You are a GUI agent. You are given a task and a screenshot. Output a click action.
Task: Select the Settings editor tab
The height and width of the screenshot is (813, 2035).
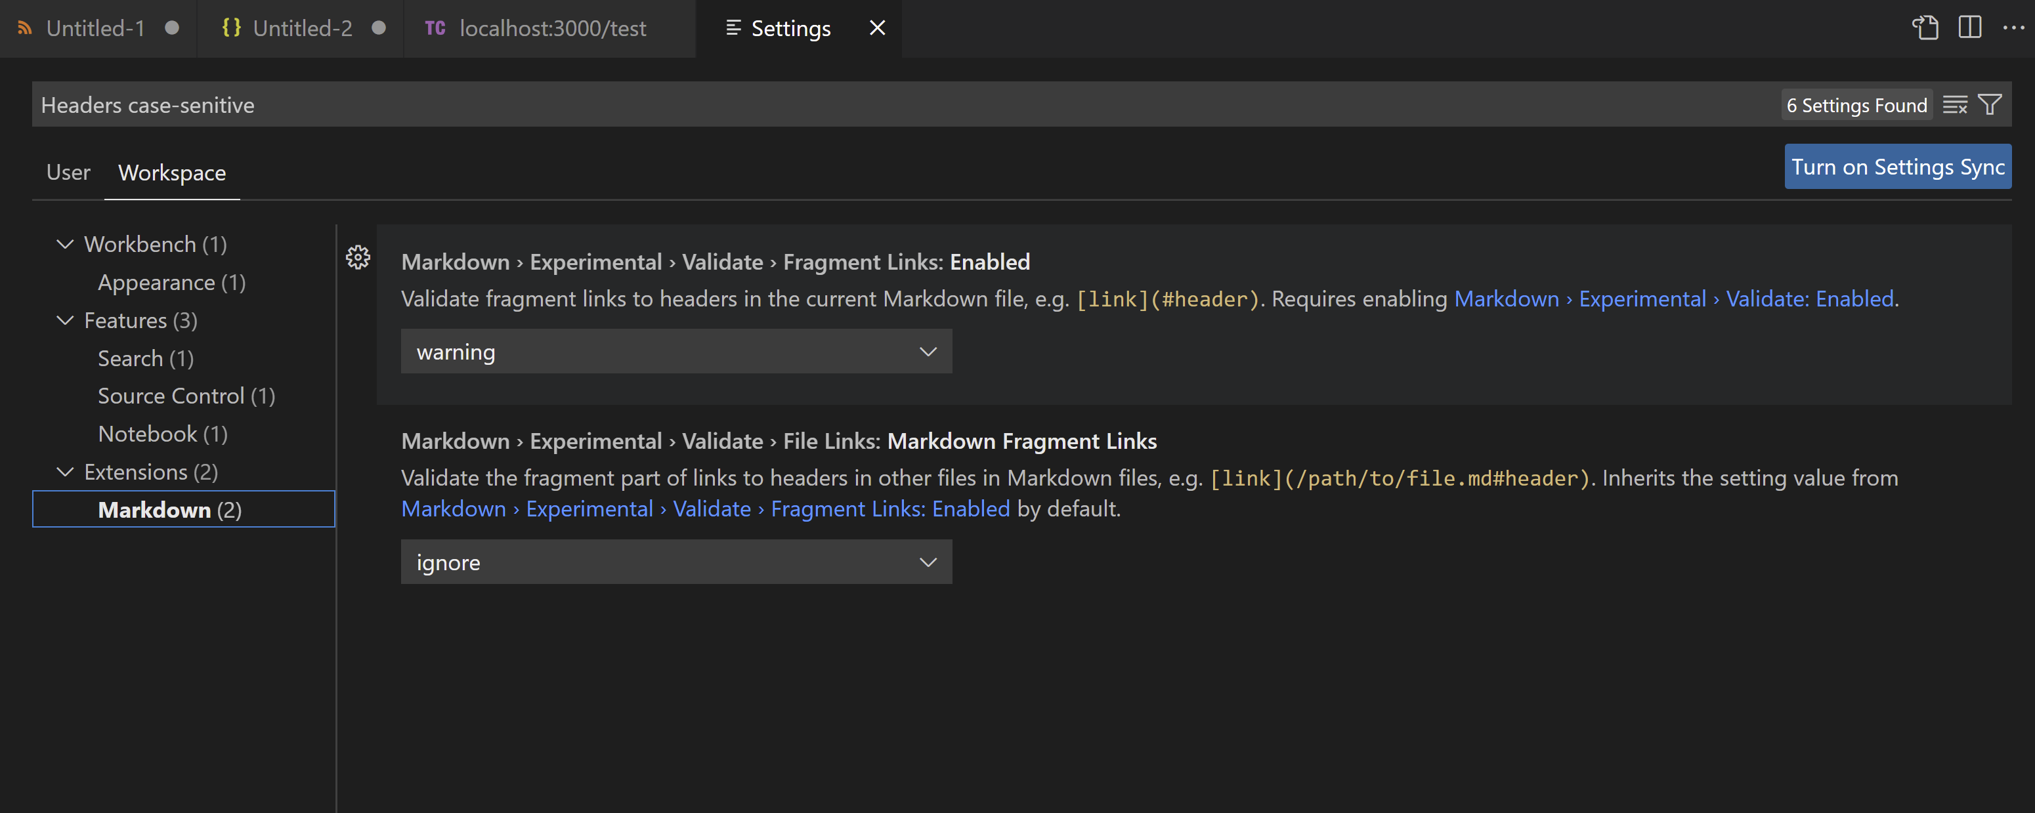pyautogui.click(x=791, y=28)
